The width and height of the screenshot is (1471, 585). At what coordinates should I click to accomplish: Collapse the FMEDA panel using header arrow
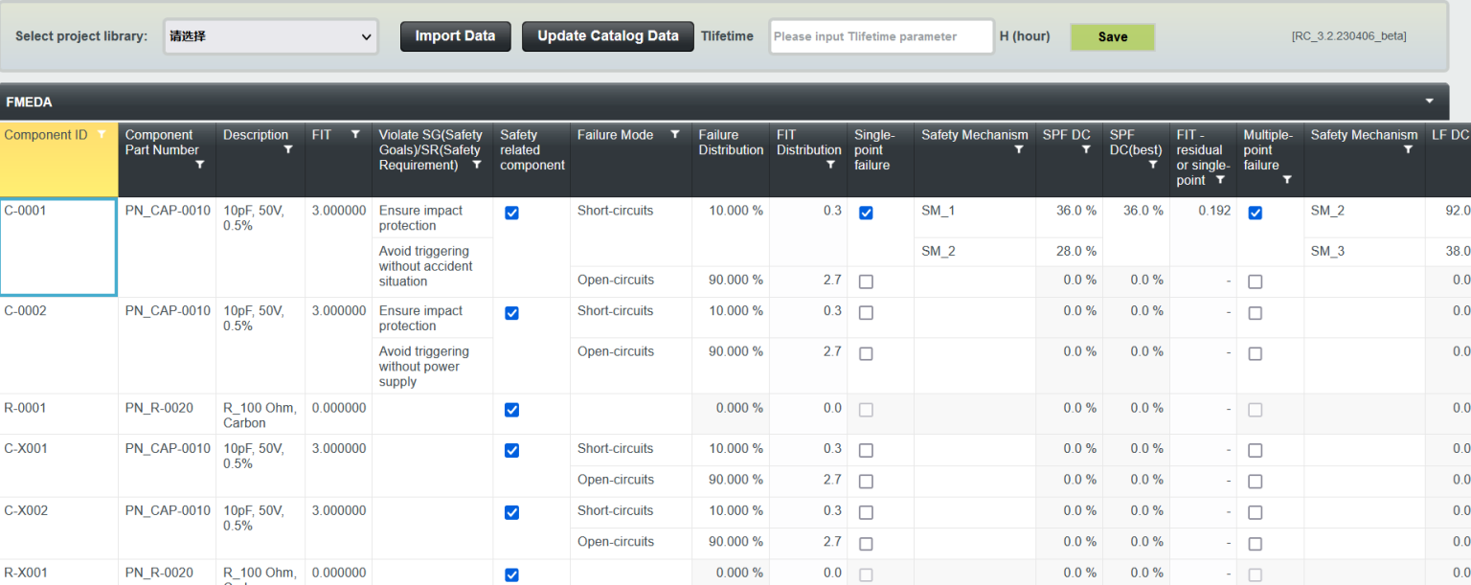click(x=1430, y=101)
